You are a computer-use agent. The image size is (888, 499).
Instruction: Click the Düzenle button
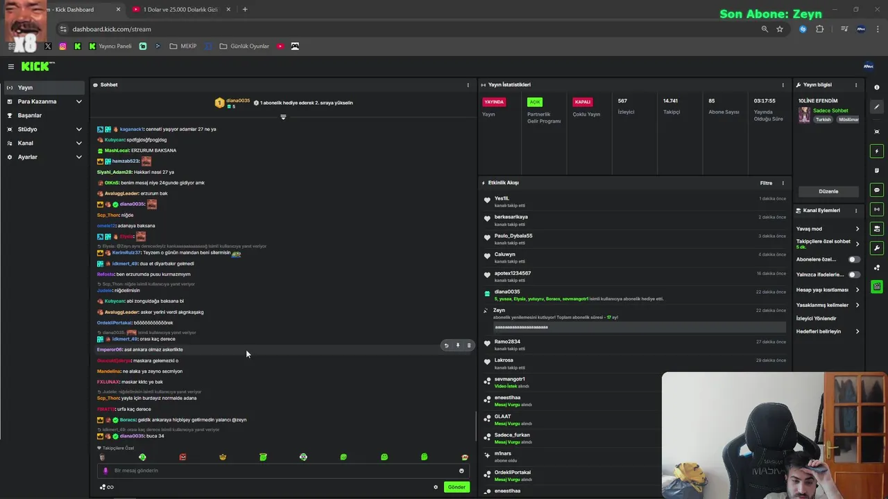828,191
